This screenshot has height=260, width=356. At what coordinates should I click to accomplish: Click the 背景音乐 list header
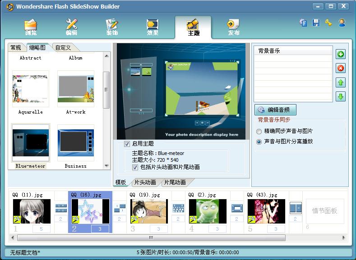click(x=293, y=51)
